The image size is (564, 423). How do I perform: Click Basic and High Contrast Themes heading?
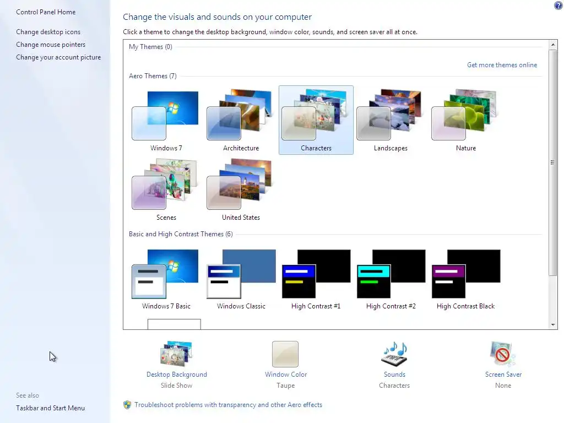[181, 234]
